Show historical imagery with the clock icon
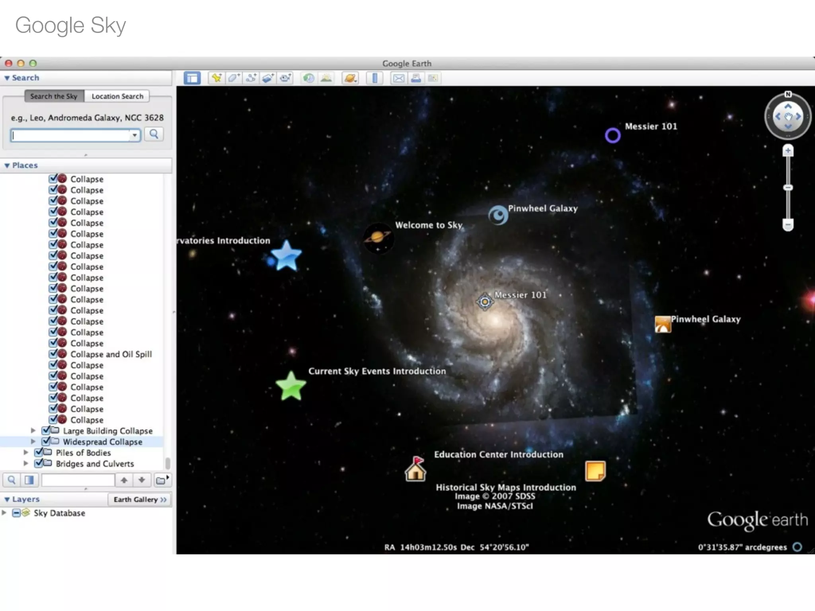The height and width of the screenshot is (611, 815). point(308,78)
